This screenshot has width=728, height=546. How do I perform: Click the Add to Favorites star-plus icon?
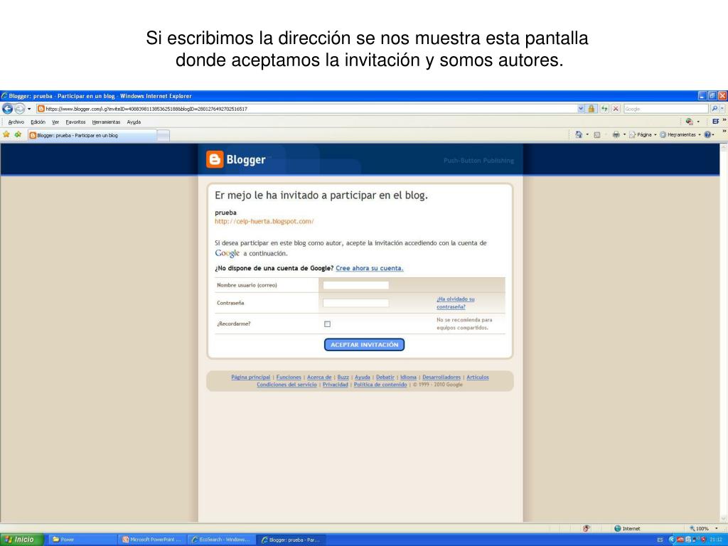pos(18,134)
